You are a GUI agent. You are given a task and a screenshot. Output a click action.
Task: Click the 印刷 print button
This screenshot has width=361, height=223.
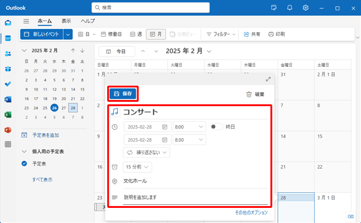point(277,34)
